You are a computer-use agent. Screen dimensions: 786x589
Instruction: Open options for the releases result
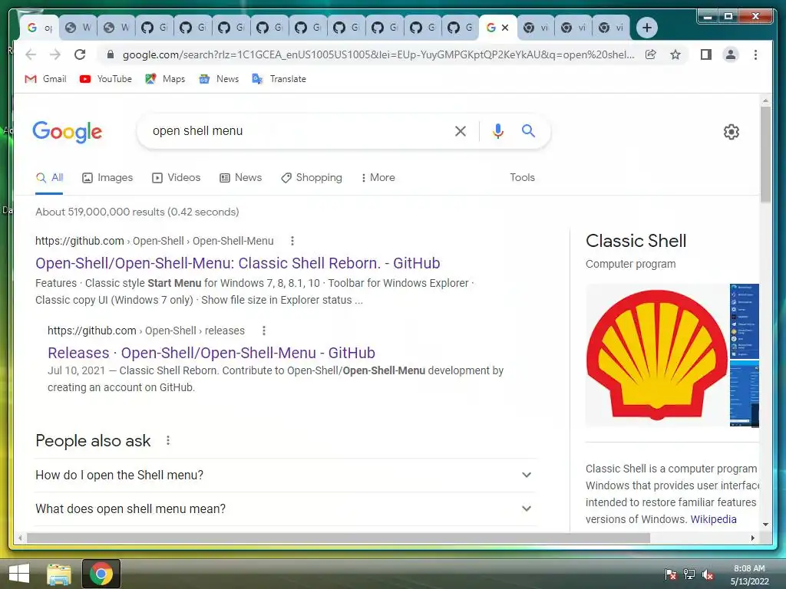[264, 331]
